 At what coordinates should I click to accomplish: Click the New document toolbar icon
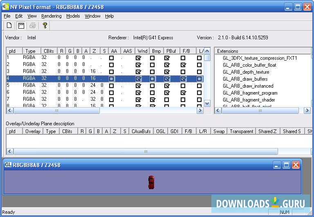point(9,25)
